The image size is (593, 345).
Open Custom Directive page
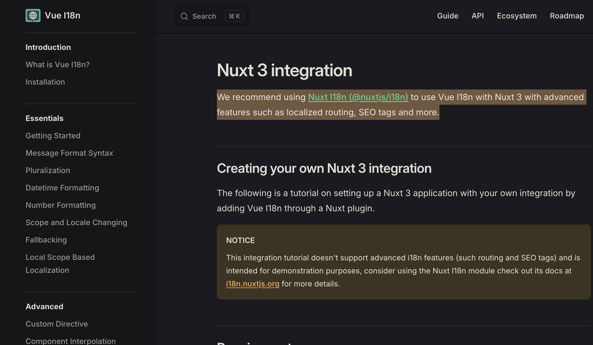(x=57, y=324)
